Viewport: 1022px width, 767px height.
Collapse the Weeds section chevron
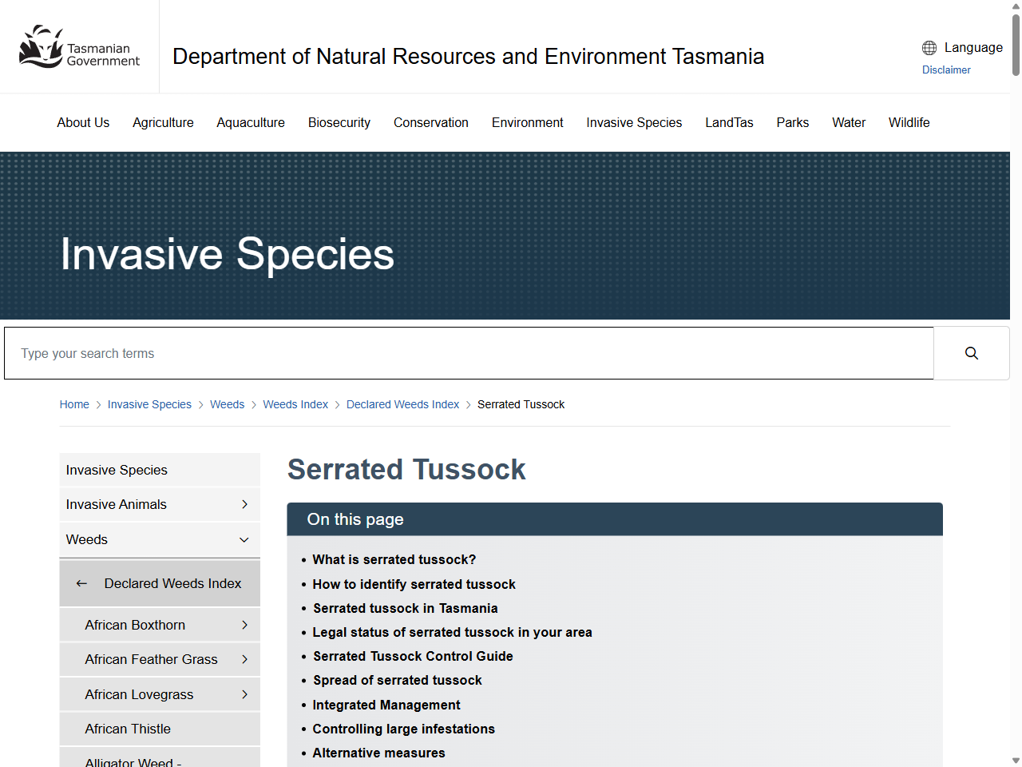[x=244, y=540]
